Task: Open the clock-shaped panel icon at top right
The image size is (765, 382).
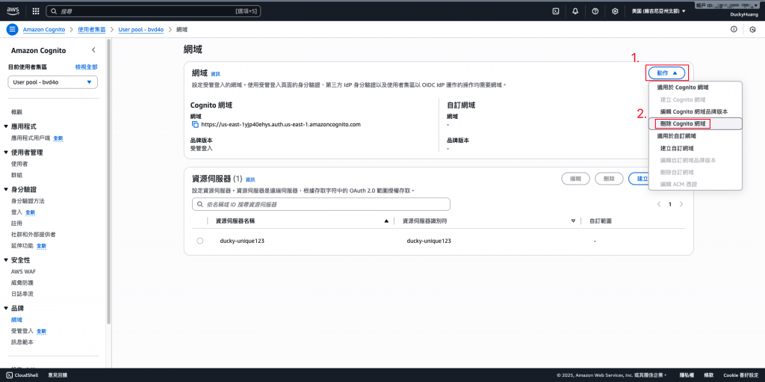Action: tap(752, 29)
